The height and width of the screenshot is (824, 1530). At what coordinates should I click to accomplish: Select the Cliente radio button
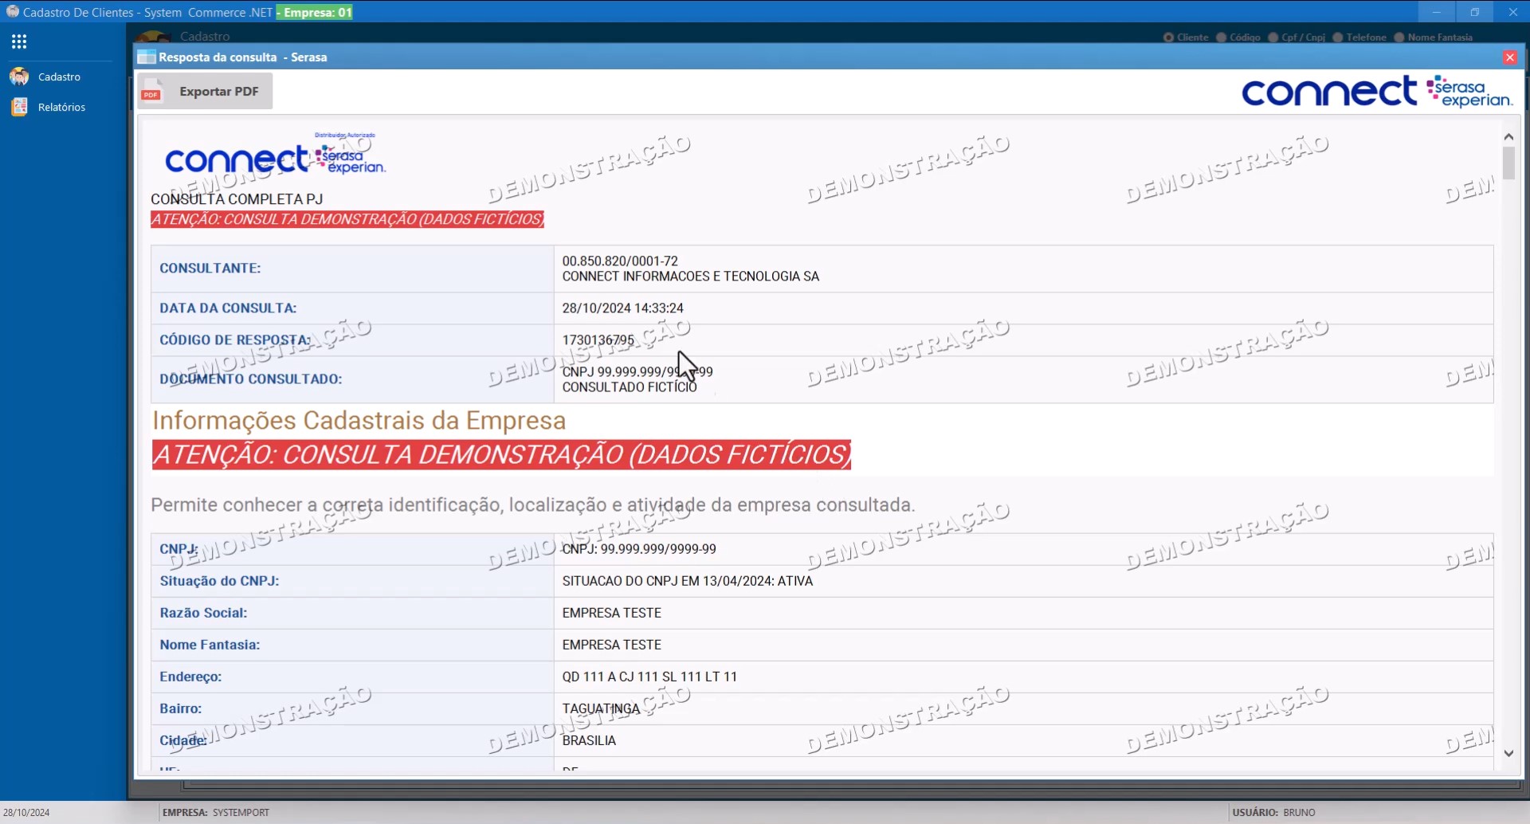[x=1168, y=37]
